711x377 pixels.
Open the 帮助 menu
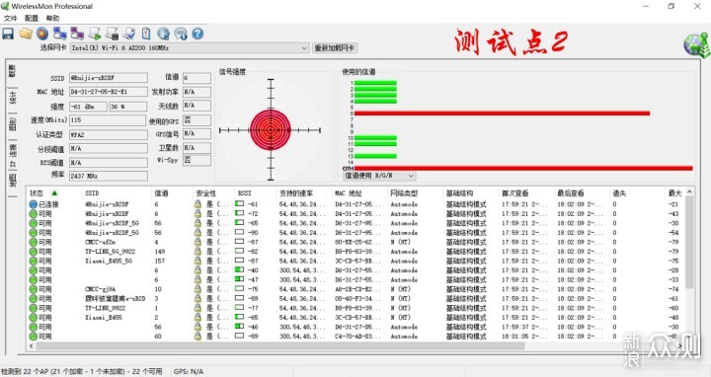click(x=52, y=18)
